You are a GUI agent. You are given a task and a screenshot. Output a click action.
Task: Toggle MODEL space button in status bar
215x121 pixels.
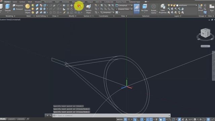120,120
